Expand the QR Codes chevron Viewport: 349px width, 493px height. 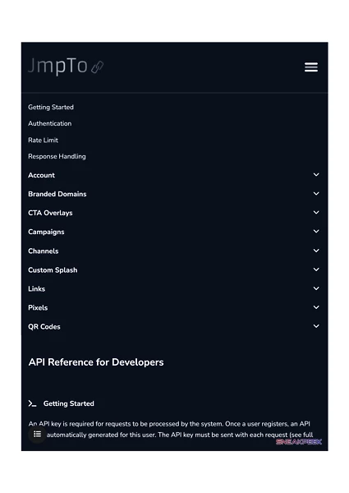(316, 326)
